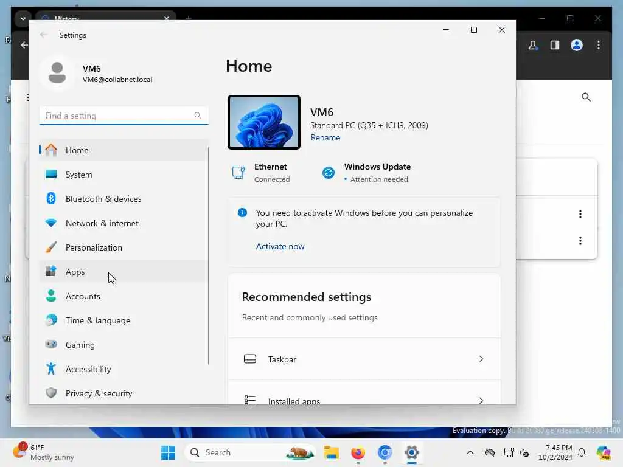Click the Settings back arrow
623x467 pixels.
[44, 35]
